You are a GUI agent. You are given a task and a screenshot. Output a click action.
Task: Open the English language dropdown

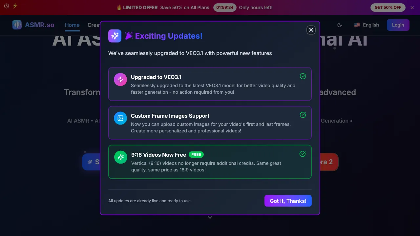click(366, 25)
